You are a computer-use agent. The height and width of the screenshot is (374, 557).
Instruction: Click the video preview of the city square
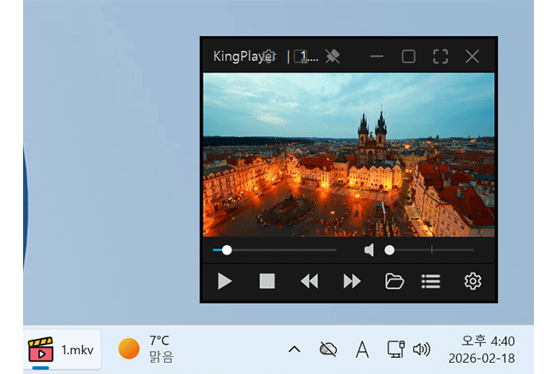349,155
